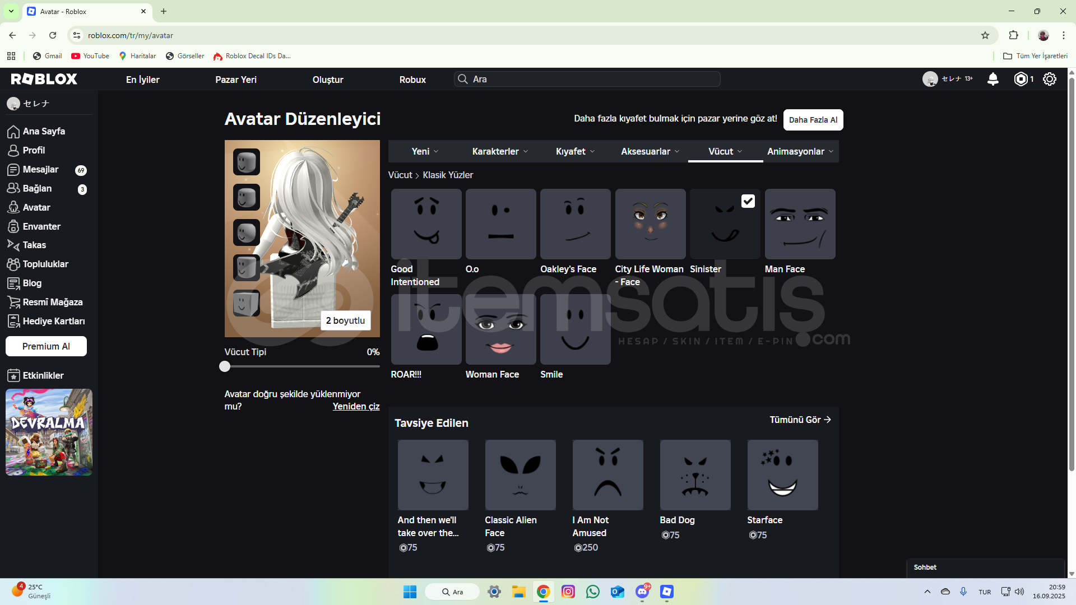The image size is (1076, 605).
Task: Open Robux in top navigation
Action: 412,80
